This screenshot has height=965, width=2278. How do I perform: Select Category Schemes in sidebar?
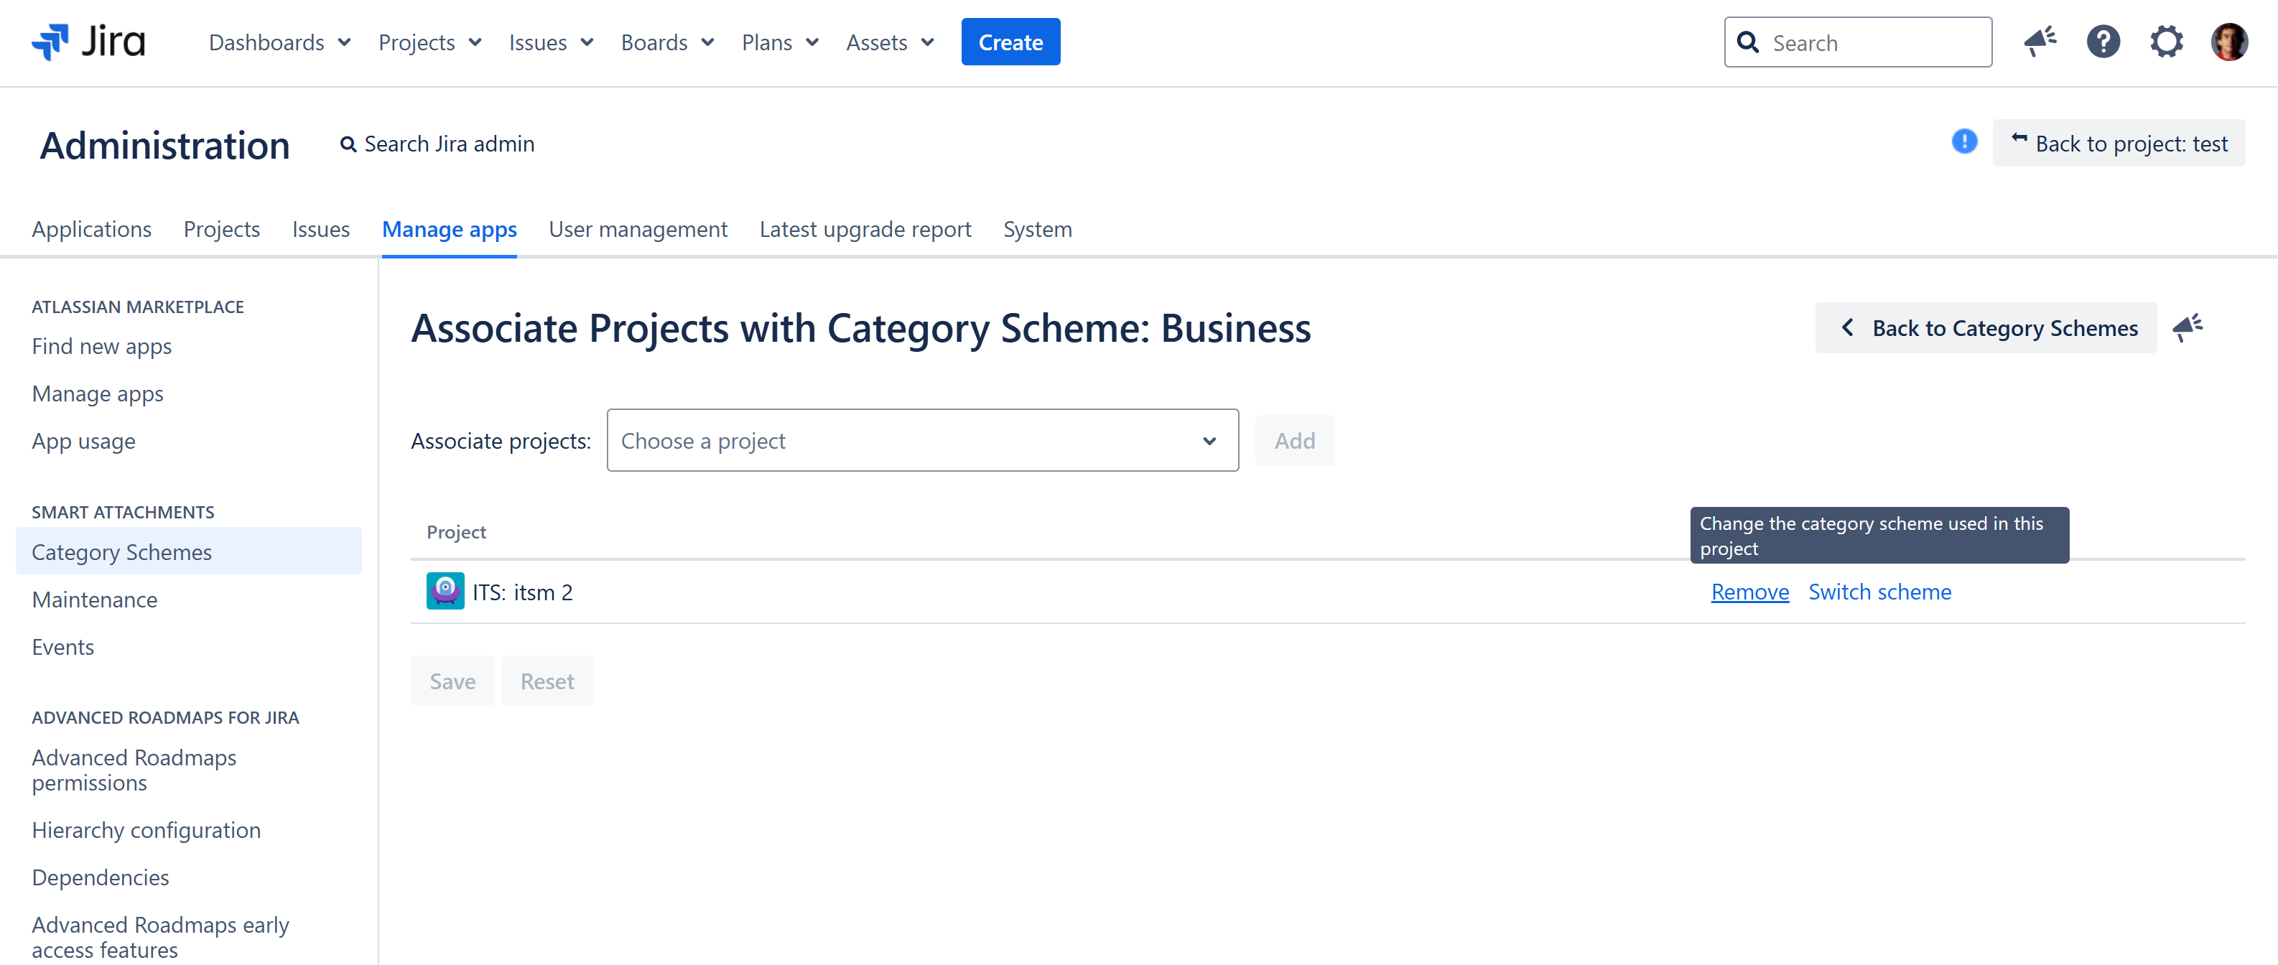[188, 552]
